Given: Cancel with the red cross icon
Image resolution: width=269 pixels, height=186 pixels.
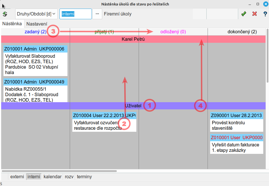Looking at the screenshot, I should pyautogui.click(x=254, y=14).
